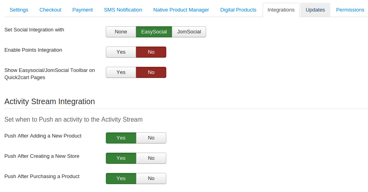
Task: Set social integration to None
Action: pos(121,32)
